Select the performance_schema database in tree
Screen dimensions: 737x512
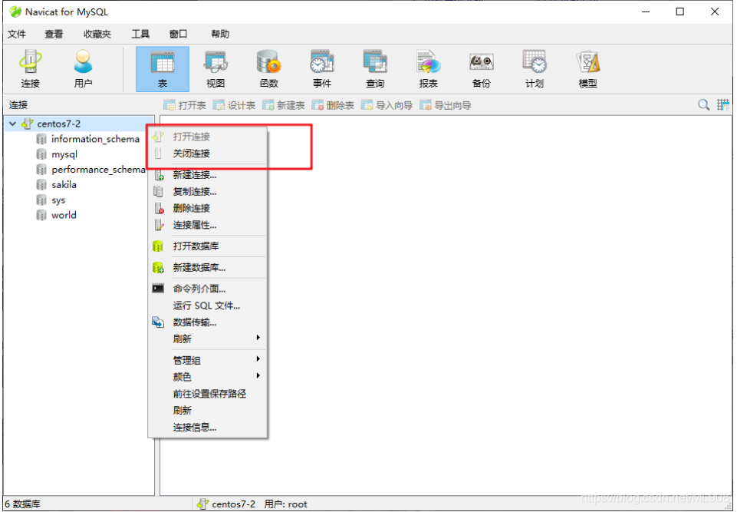[x=98, y=170]
